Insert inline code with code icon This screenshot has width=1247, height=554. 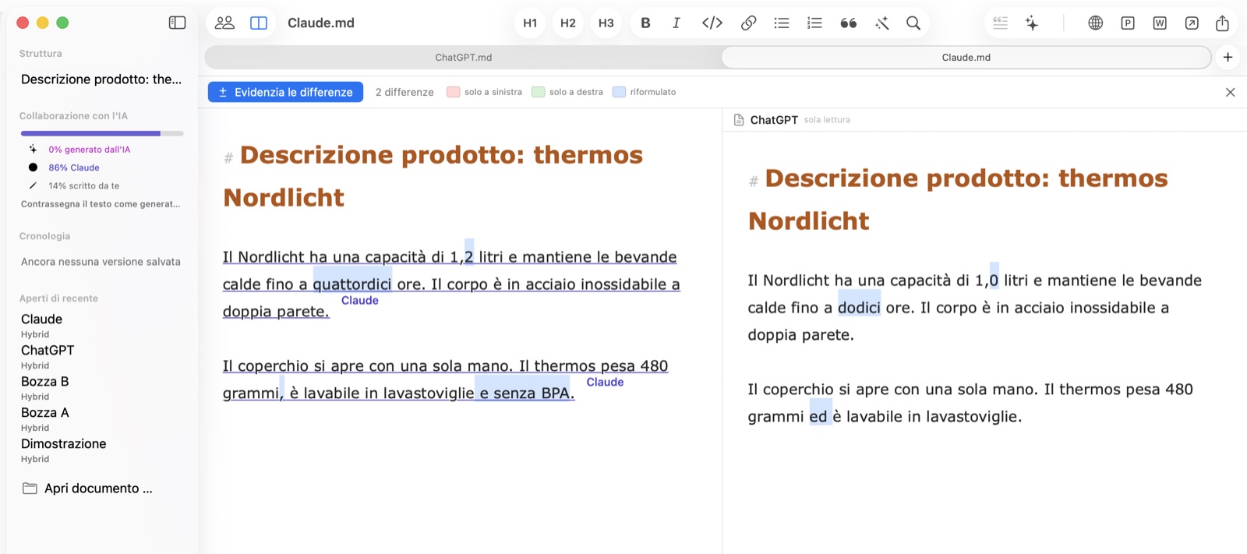tap(712, 23)
